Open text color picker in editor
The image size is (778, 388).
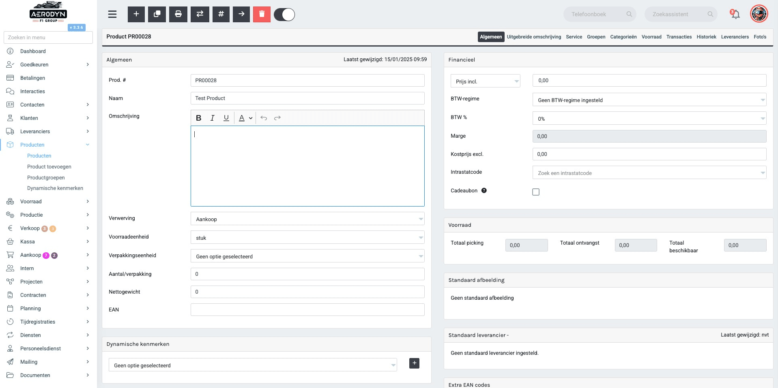point(245,118)
